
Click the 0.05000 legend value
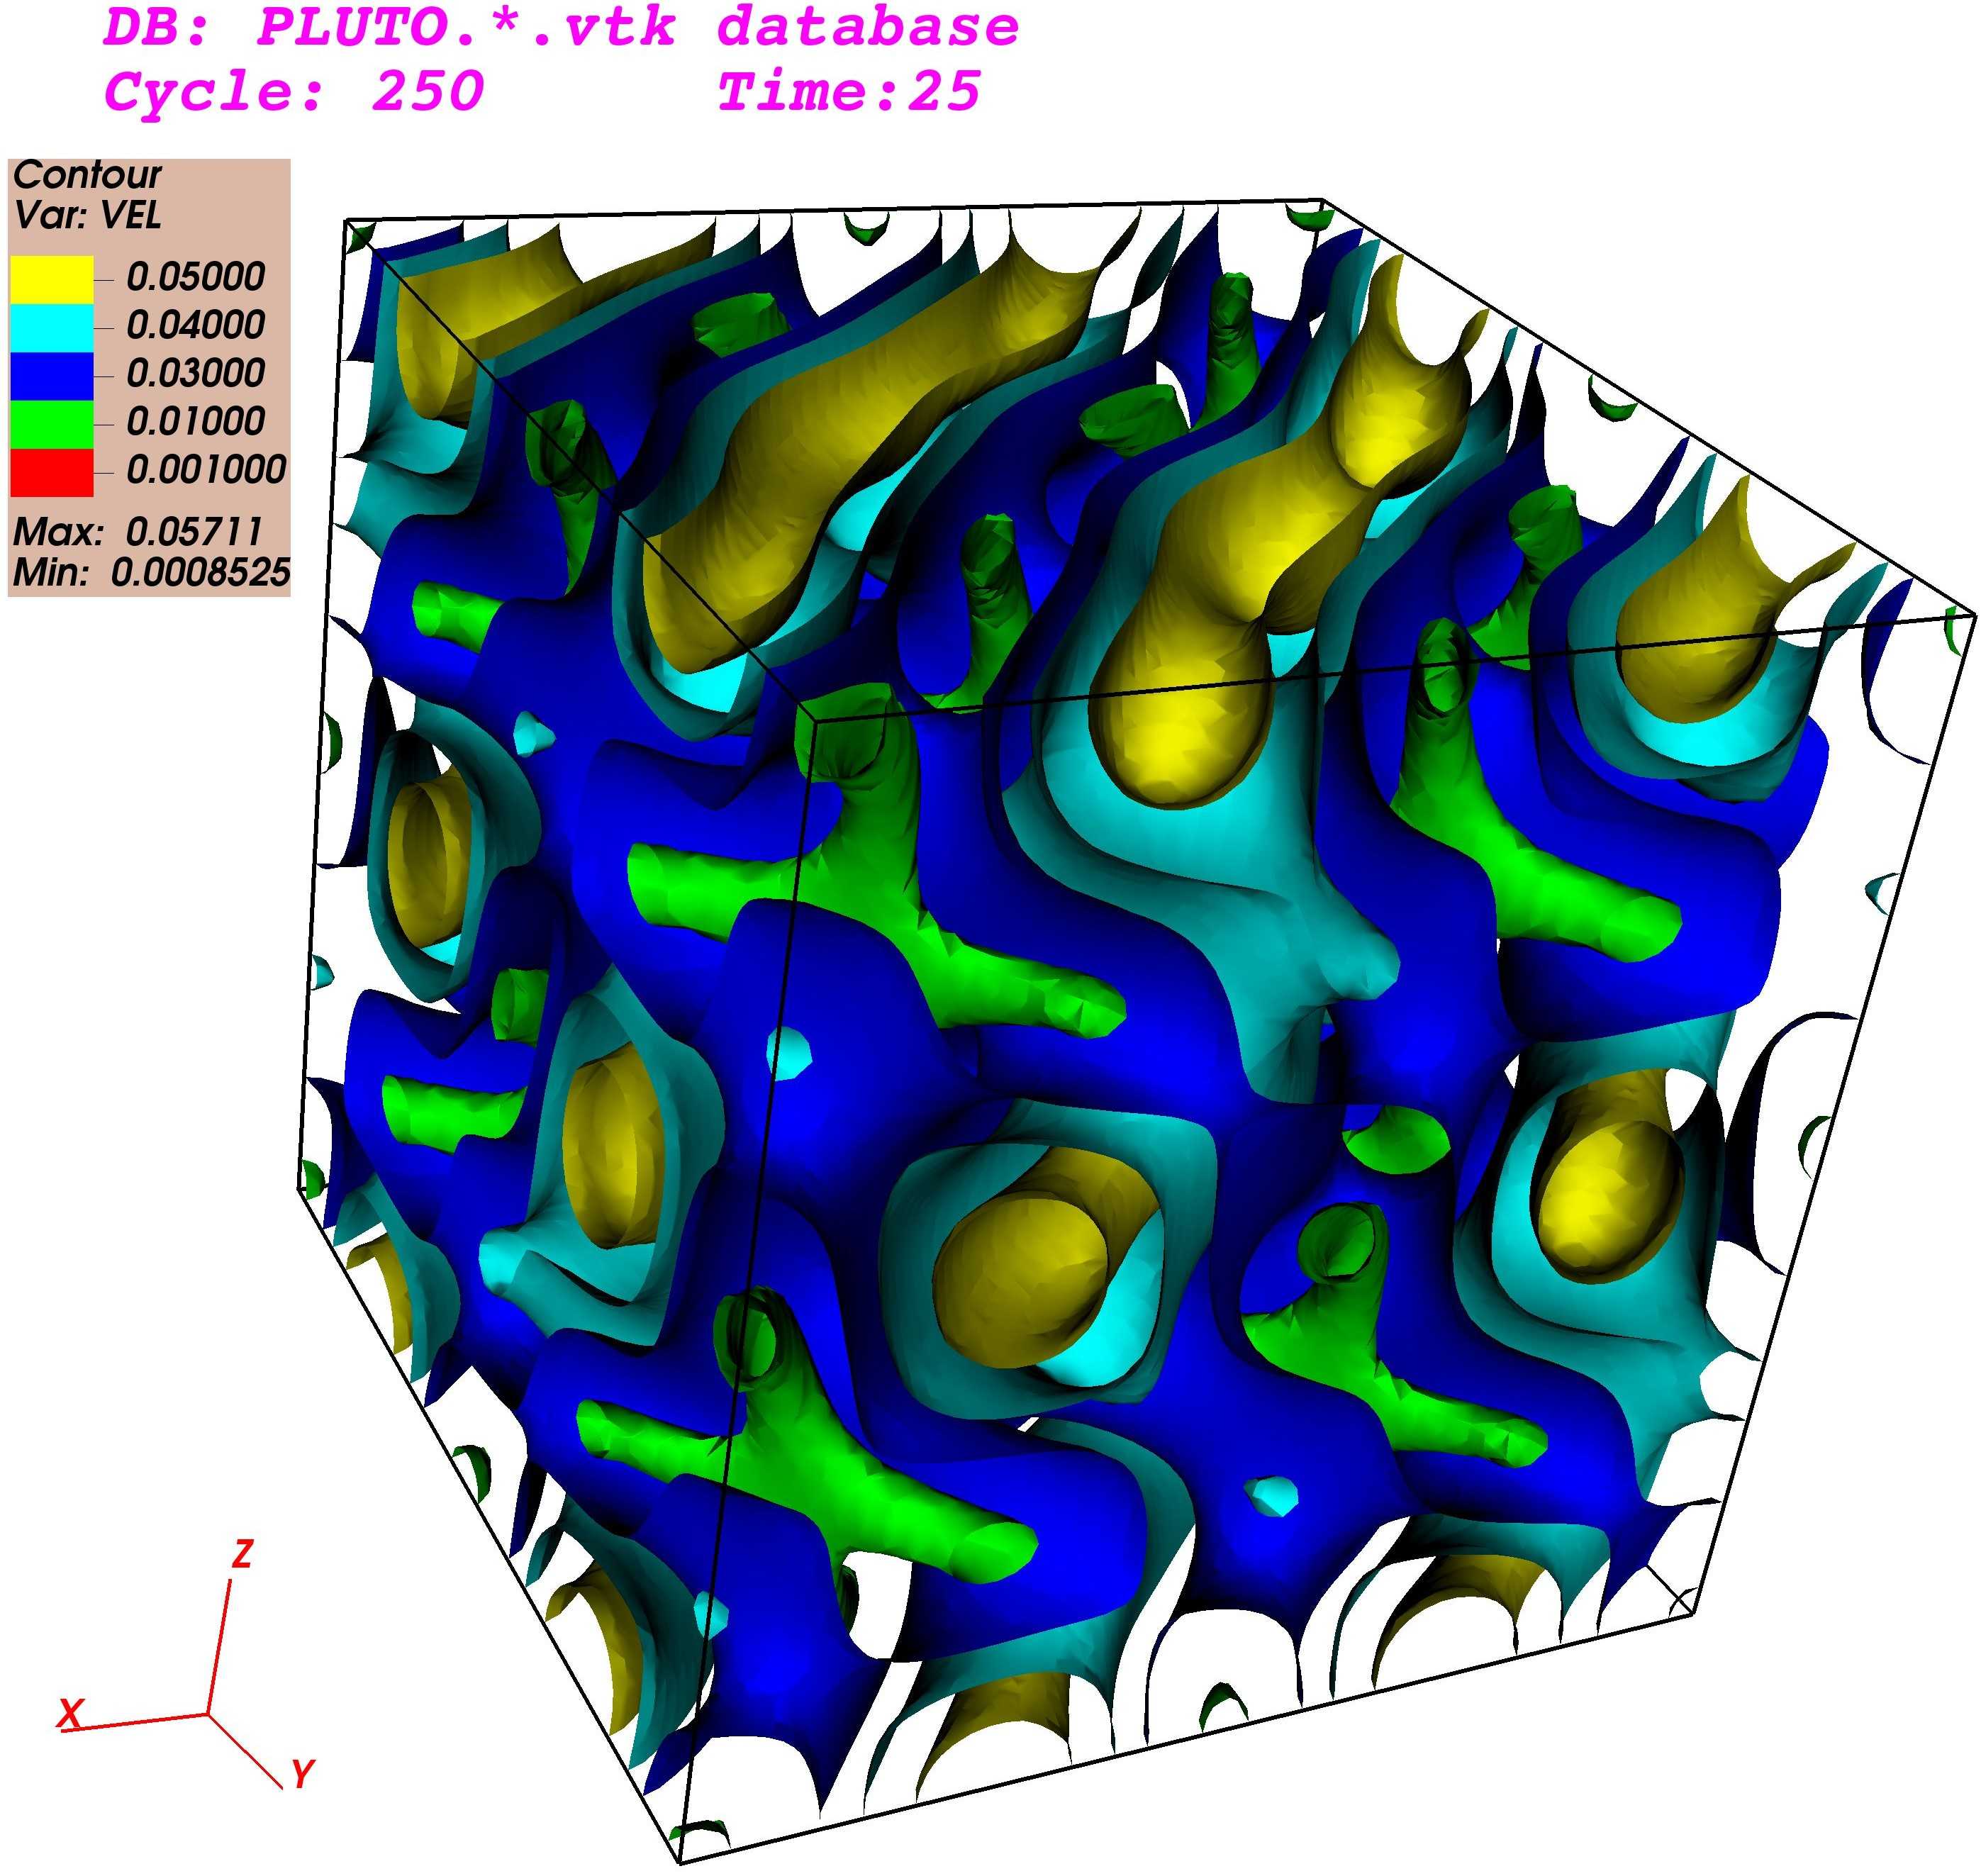pyautogui.click(x=196, y=277)
